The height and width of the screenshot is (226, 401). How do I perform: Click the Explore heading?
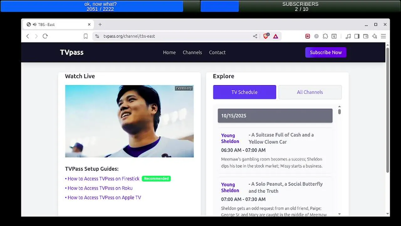(223, 76)
